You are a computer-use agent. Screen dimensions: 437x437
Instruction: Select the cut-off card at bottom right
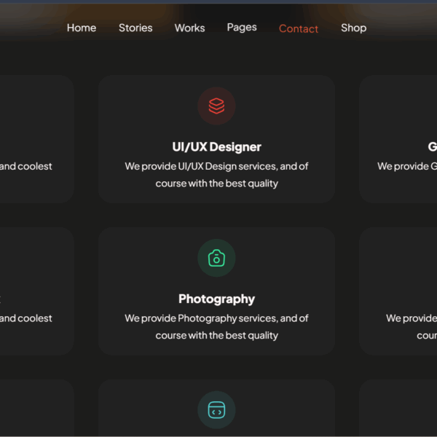(x=399, y=408)
